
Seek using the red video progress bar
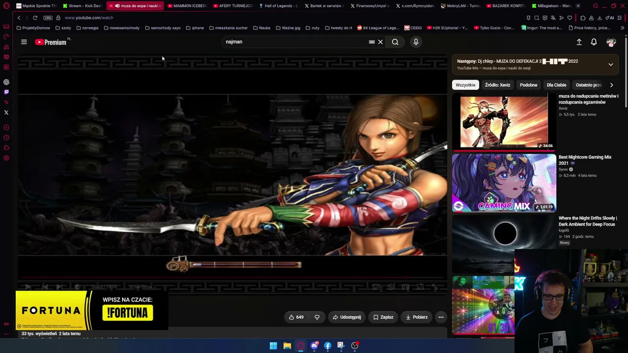coord(233,278)
